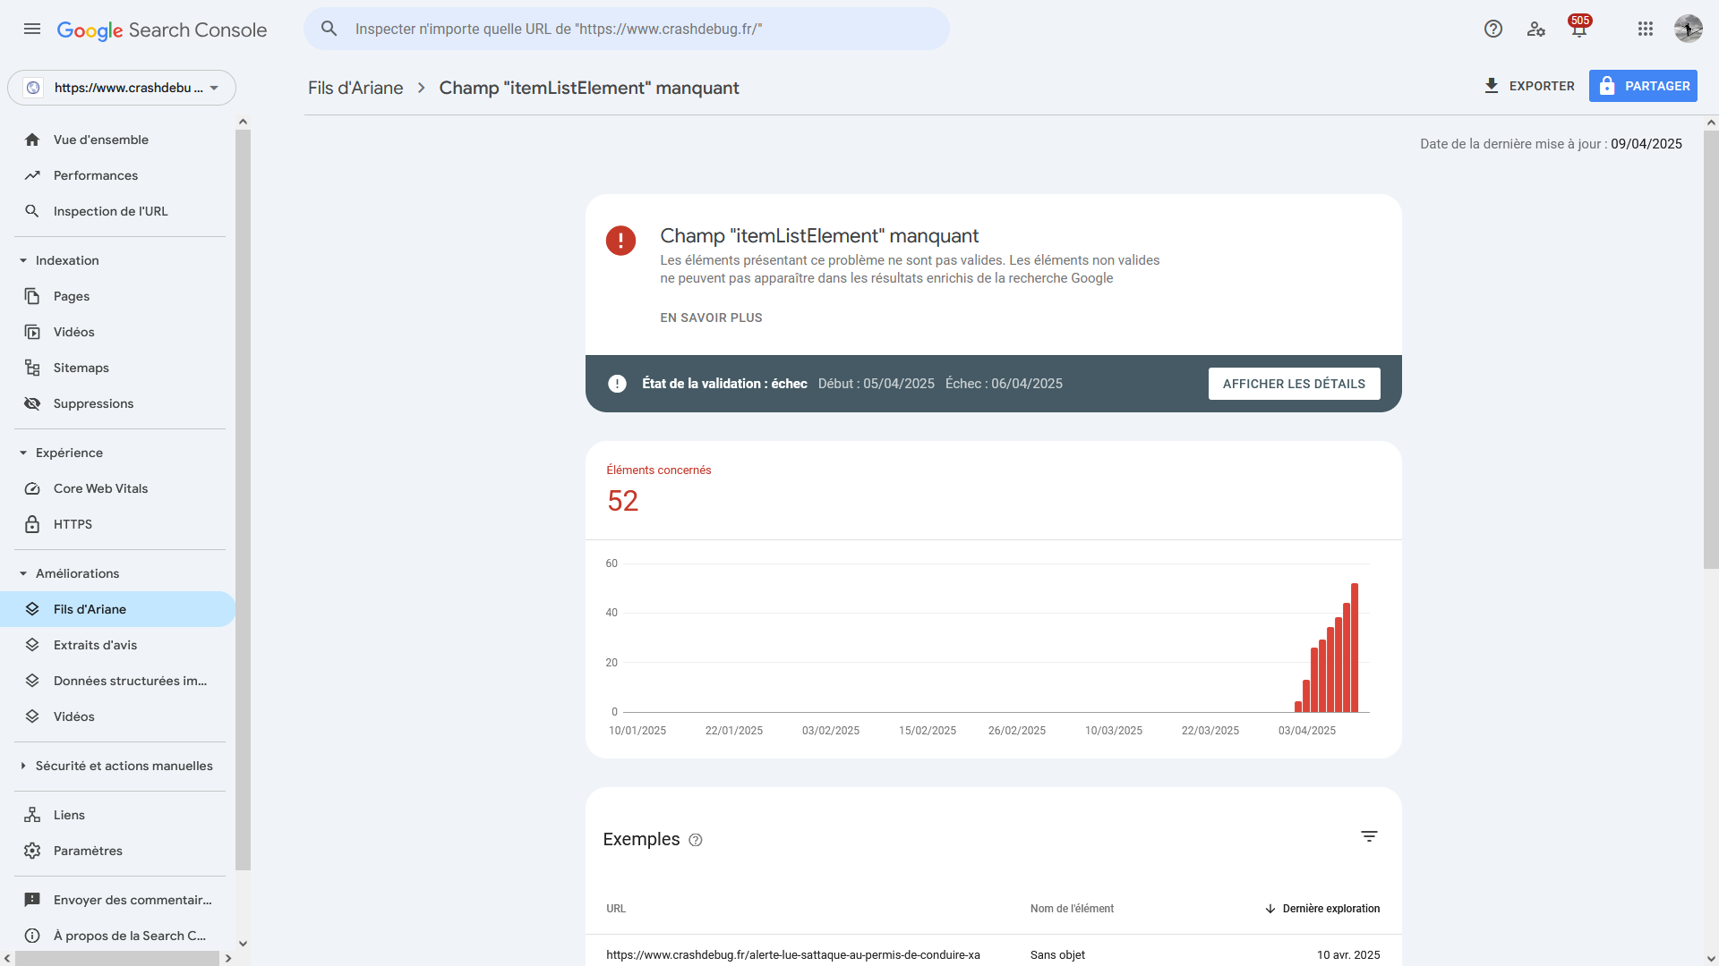Expand Sécurité et actions manuelles section

pos(24,766)
